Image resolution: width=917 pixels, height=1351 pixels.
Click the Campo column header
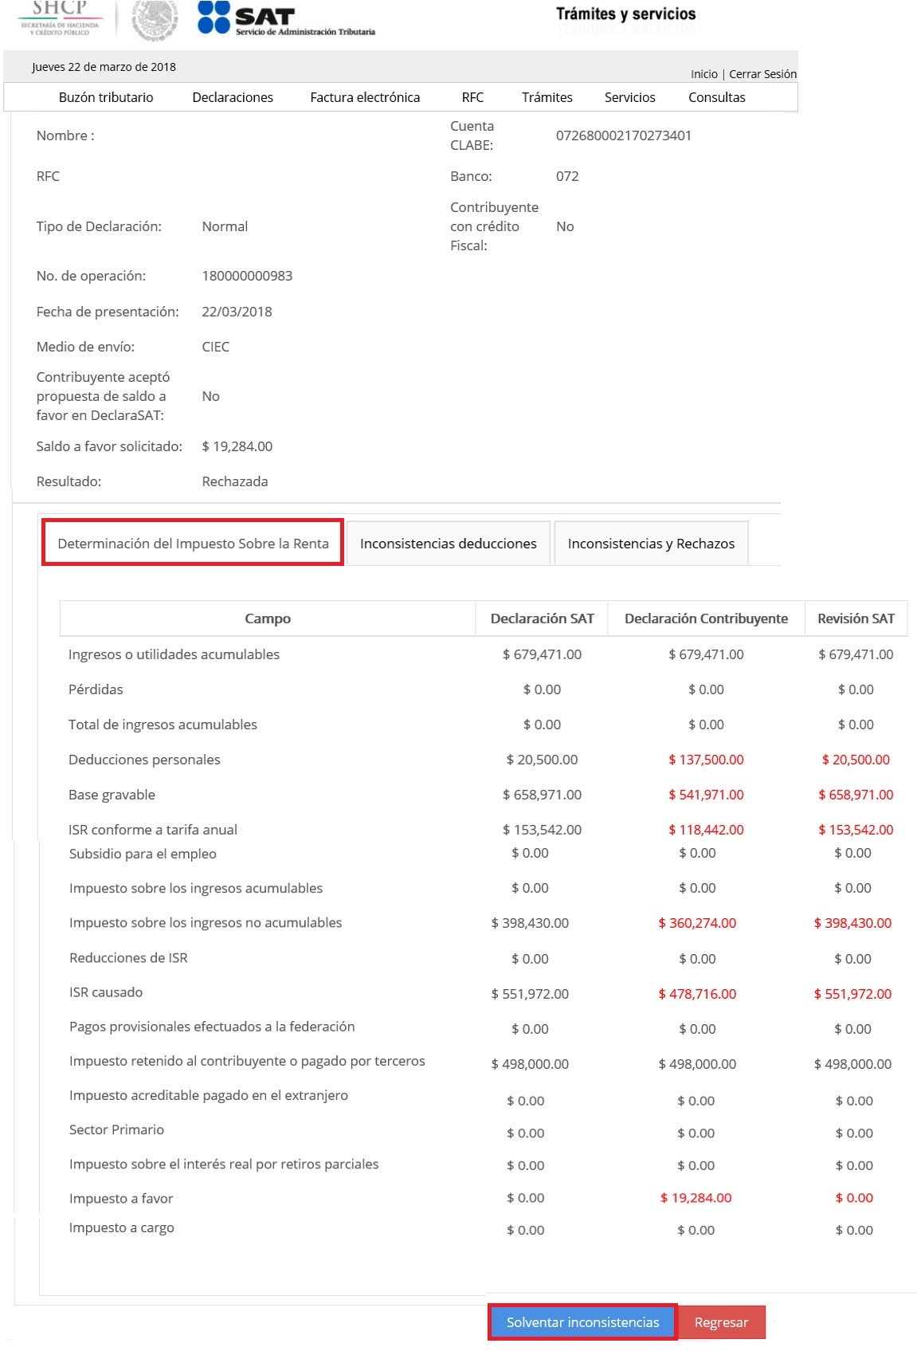click(268, 619)
